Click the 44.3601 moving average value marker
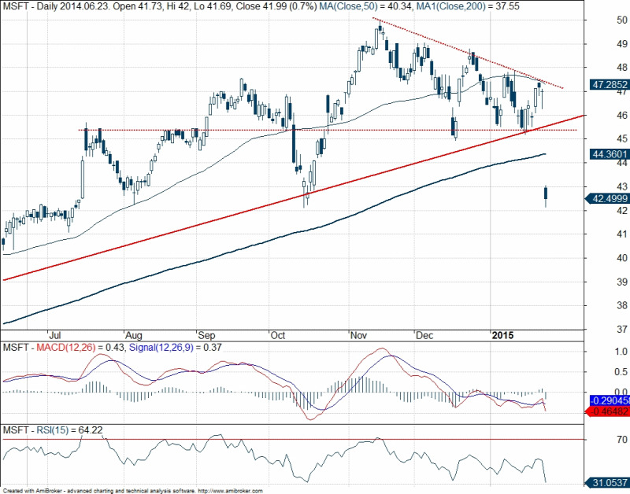 click(609, 153)
